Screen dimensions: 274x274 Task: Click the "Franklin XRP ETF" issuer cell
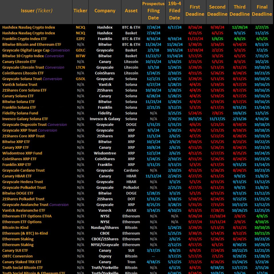click(17, 165)
